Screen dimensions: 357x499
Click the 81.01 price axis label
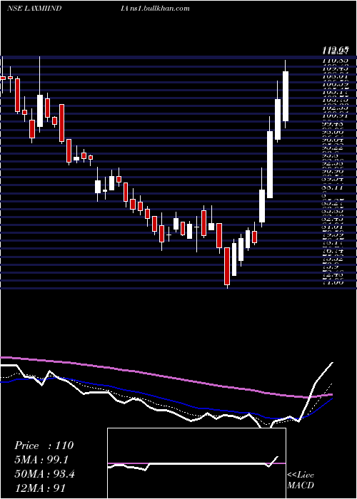coord(333,227)
